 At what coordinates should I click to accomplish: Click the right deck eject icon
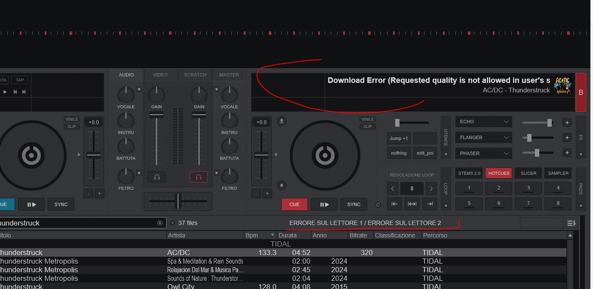(282, 121)
